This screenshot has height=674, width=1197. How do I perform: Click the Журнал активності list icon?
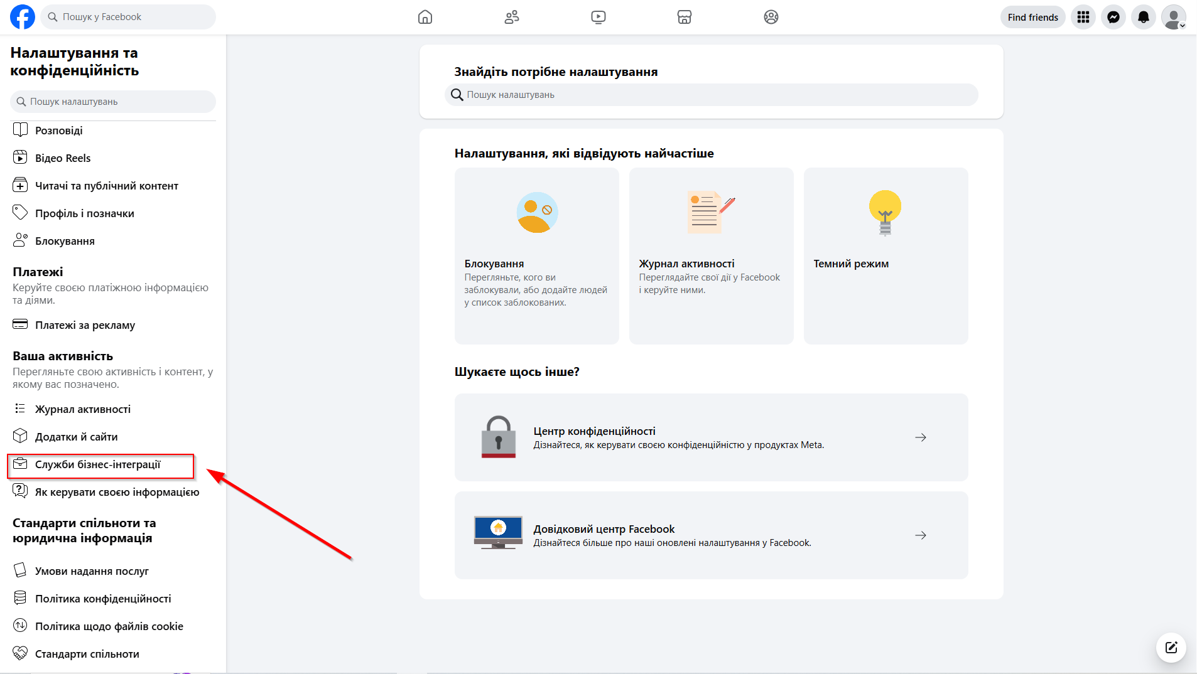coord(20,409)
